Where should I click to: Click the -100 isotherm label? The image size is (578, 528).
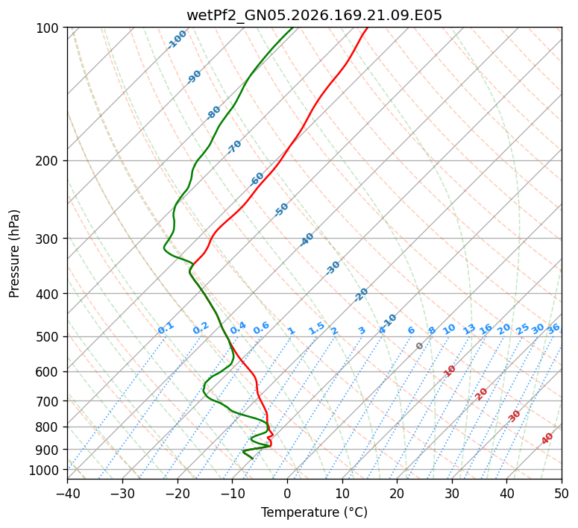[x=177, y=40]
